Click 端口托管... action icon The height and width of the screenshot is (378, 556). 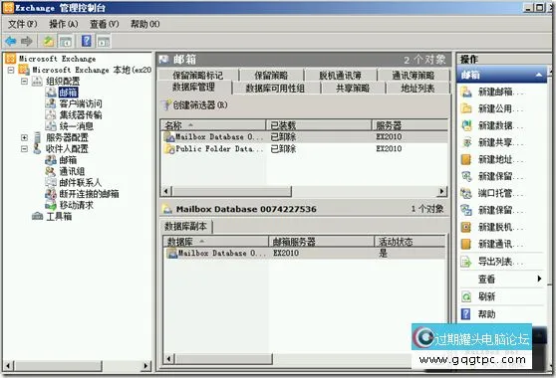(x=466, y=193)
